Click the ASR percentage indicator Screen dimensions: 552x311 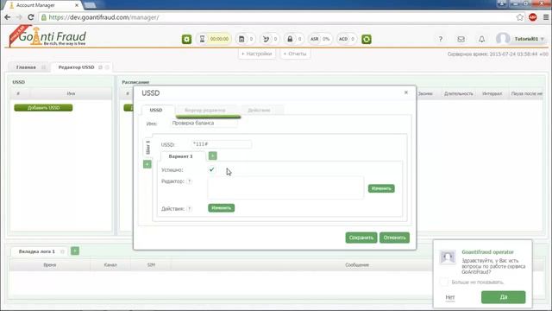(x=320, y=39)
